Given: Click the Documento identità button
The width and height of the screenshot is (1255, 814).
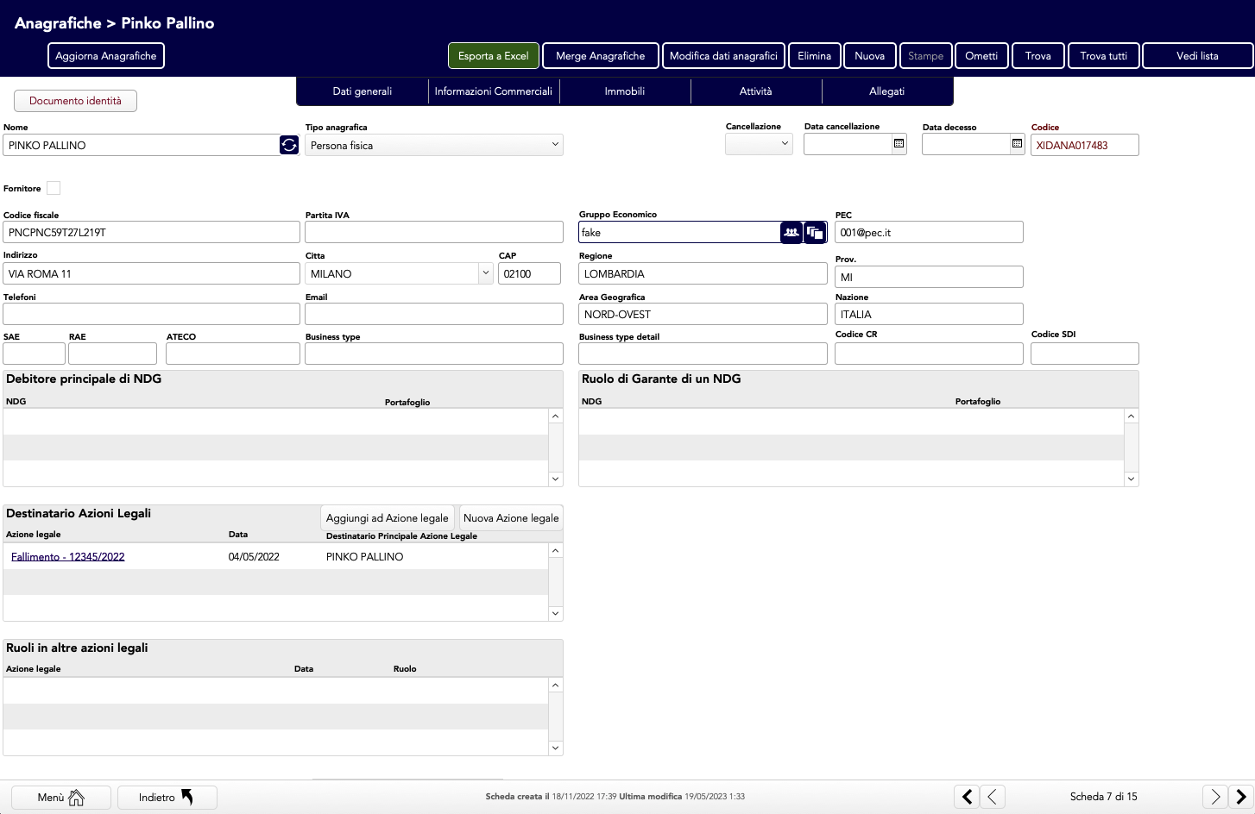Looking at the screenshot, I should tap(75, 101).
